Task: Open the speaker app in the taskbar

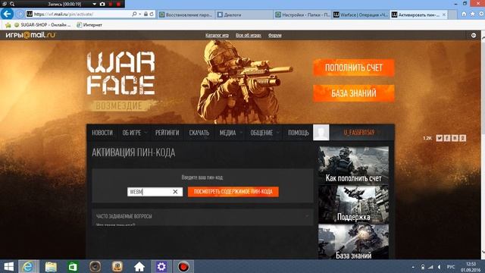Action: (95, 266)
